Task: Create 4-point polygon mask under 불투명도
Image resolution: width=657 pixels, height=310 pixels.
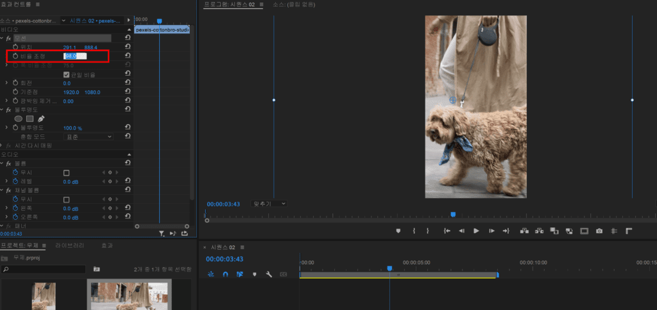Action: [30, 119]
